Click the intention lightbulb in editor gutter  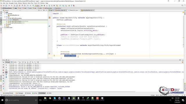[54, 55]
